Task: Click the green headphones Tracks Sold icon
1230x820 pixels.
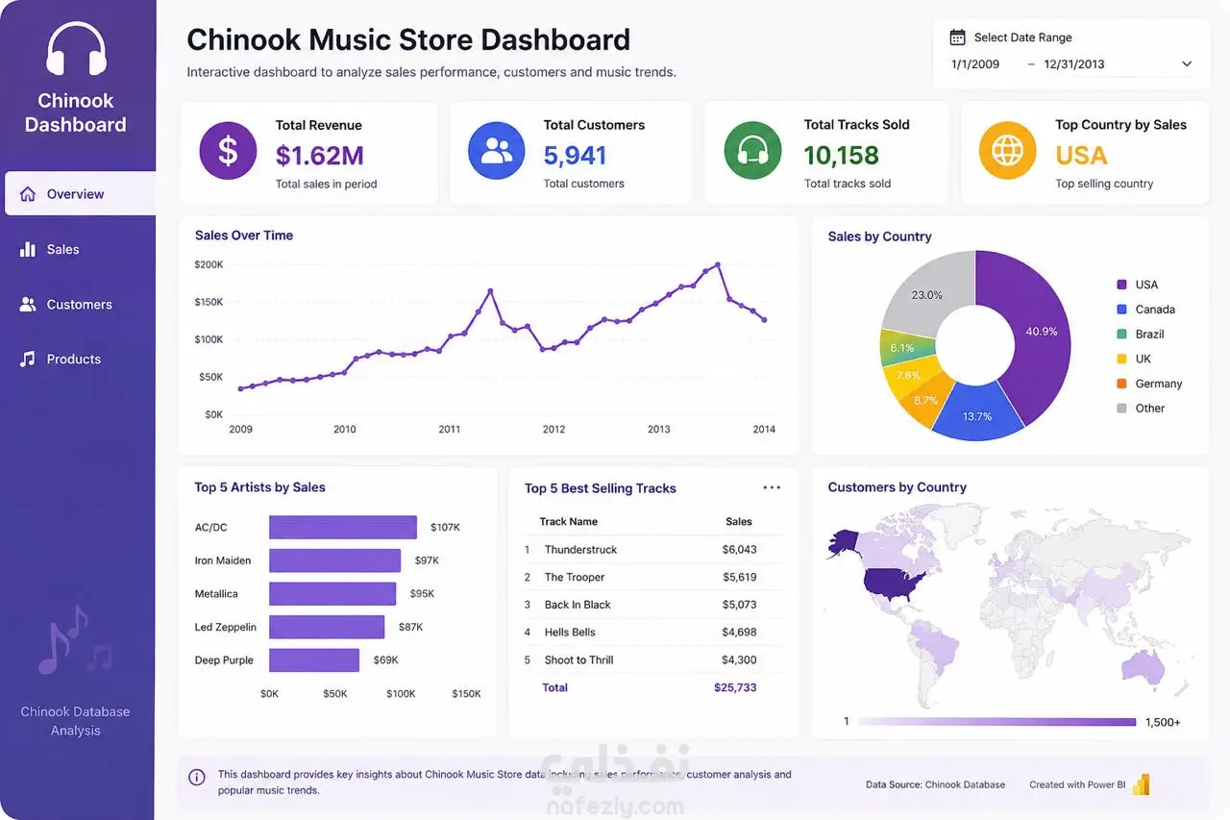Action: (x=752, y=151)
